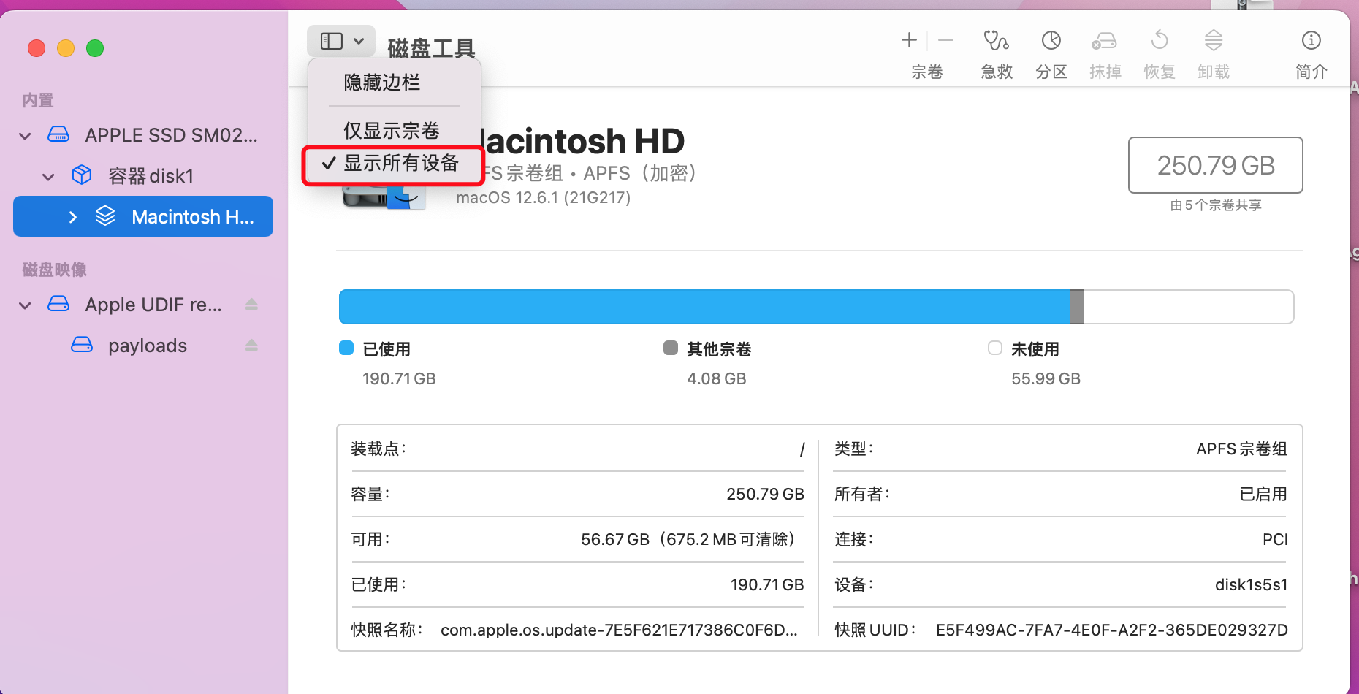Collapse the APPLE SSD disk tree

point(26,136)
